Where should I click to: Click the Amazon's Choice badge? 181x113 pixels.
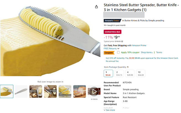pos(112,20)
